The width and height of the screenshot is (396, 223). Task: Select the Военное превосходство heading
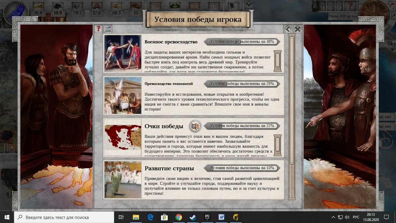171,42
